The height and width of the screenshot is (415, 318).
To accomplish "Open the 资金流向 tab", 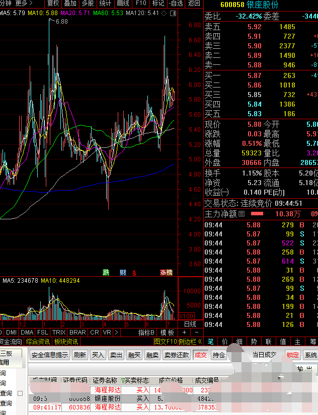I will (x=11, y=342).
